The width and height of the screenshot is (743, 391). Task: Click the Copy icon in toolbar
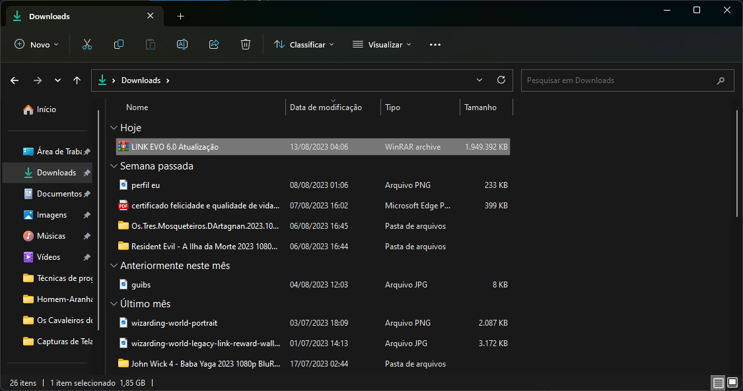pyautogui.click(x=119, y=44)
